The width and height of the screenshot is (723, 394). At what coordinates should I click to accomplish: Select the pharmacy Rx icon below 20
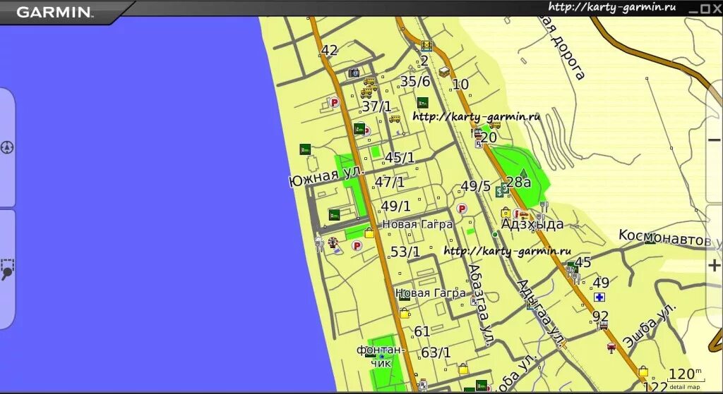[479, 144]
